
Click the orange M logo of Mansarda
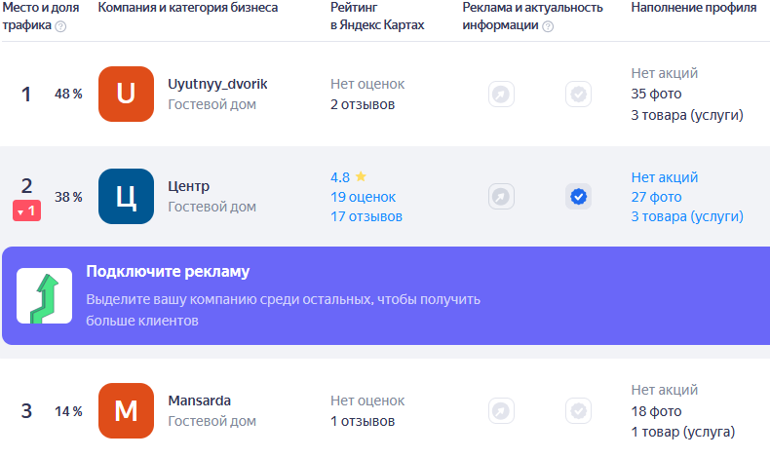click(126, 411)
